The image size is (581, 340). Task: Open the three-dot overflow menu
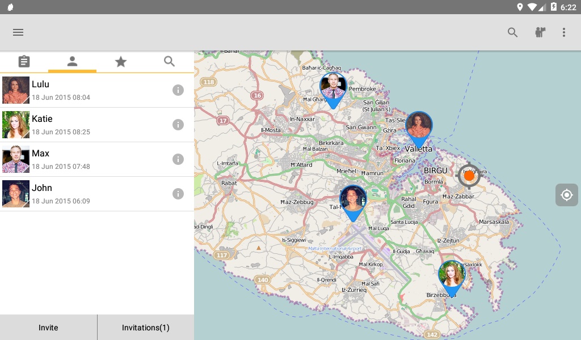(563, 32)
